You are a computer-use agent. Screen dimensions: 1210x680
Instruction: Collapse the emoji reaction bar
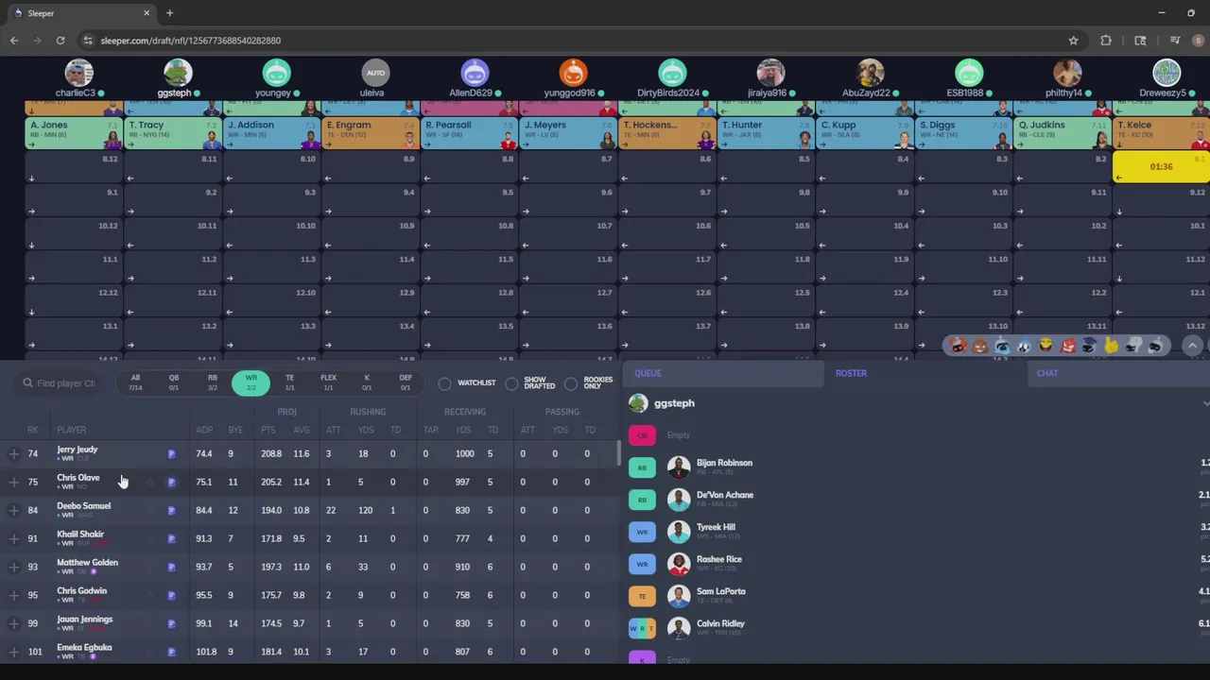pos(1192,347)
